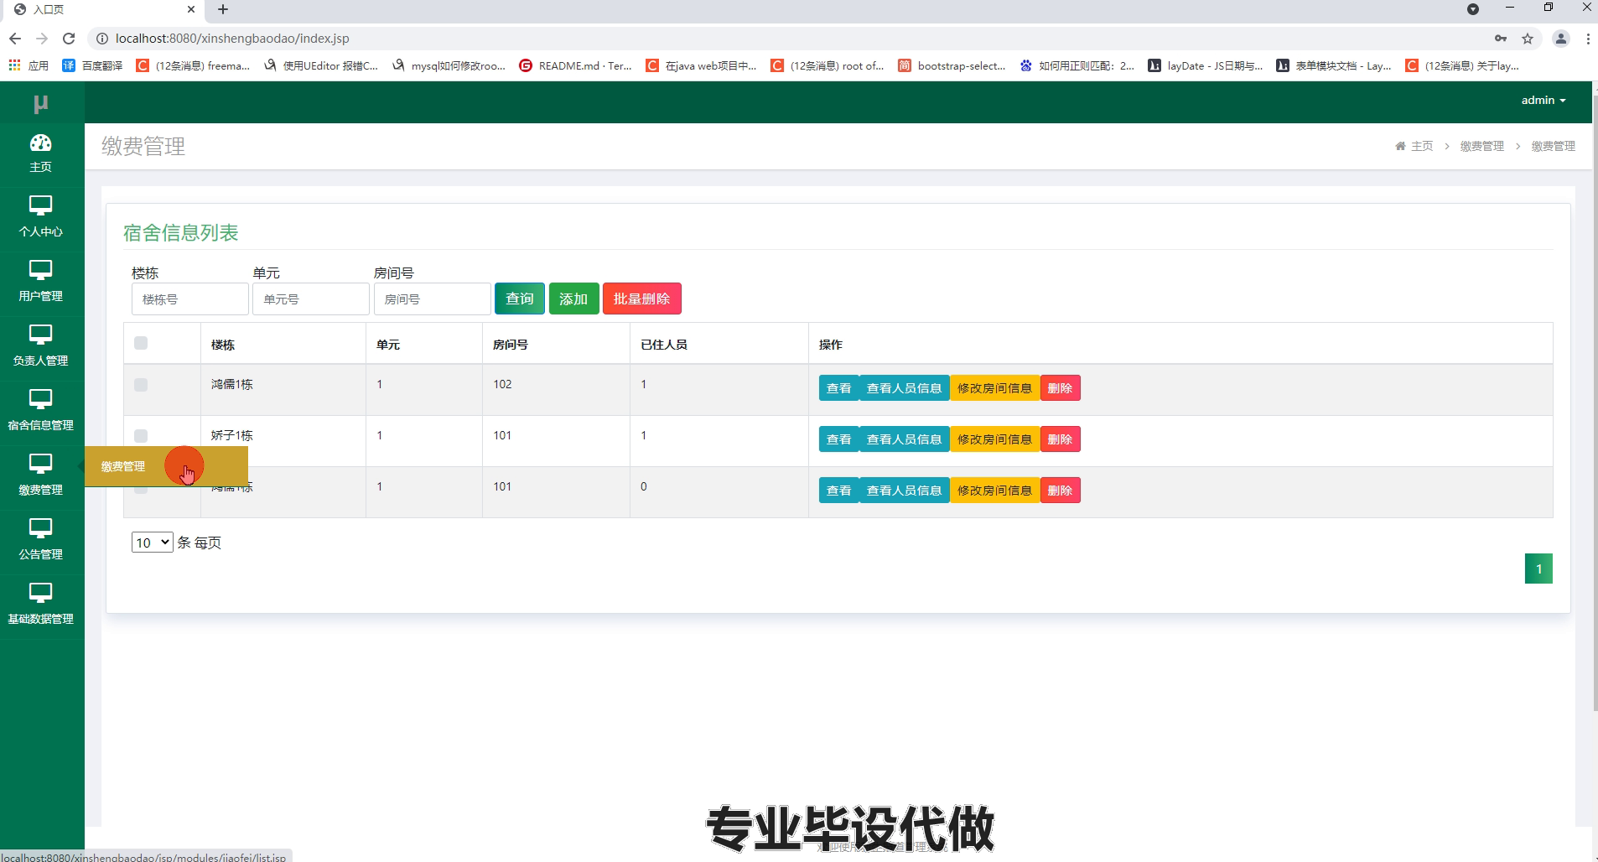
Task: Click the browser address bar URL
Action: pyautogui.click(x=232, y=39)
